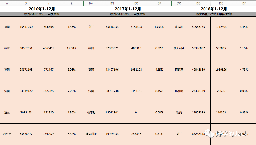Click the cell with value 33678477
The height and width of the screenshot is (145, 256).
point(26,134)
